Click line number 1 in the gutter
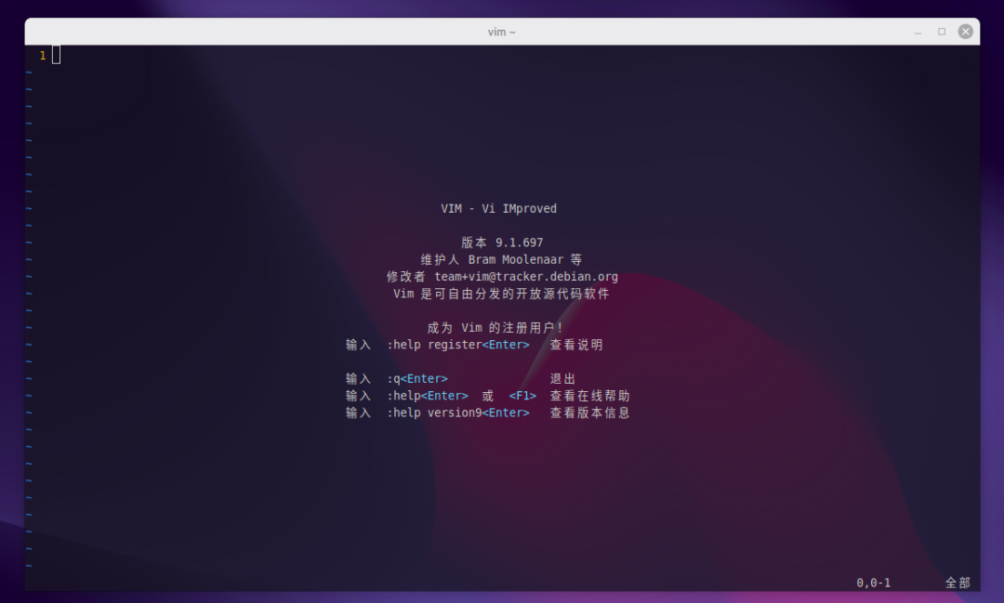This screenshot has height=603, width=1004. tap(43, 56)
